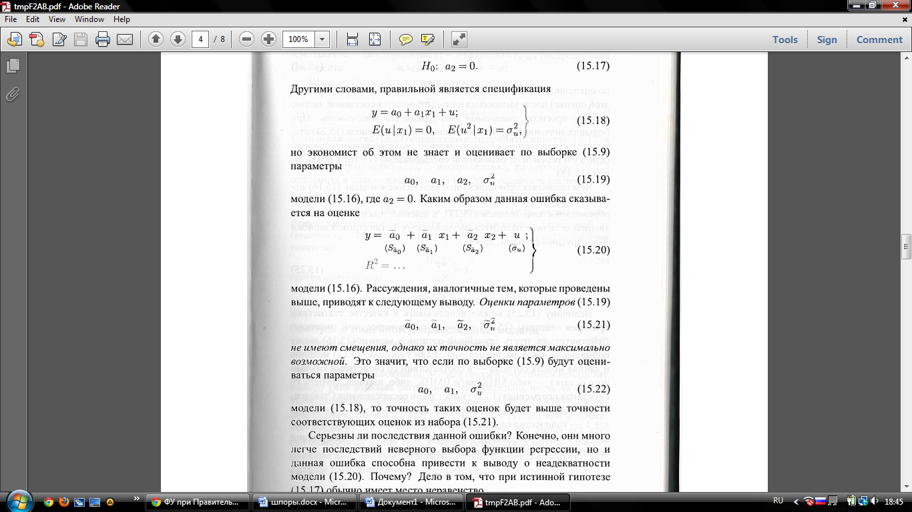Go to previous page arrow

tap(156, 39)
